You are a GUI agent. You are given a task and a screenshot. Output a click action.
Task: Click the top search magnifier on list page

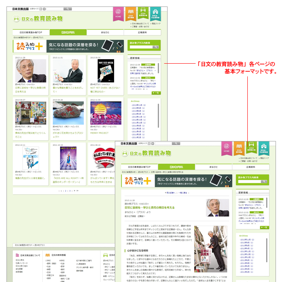click(68, 9)
